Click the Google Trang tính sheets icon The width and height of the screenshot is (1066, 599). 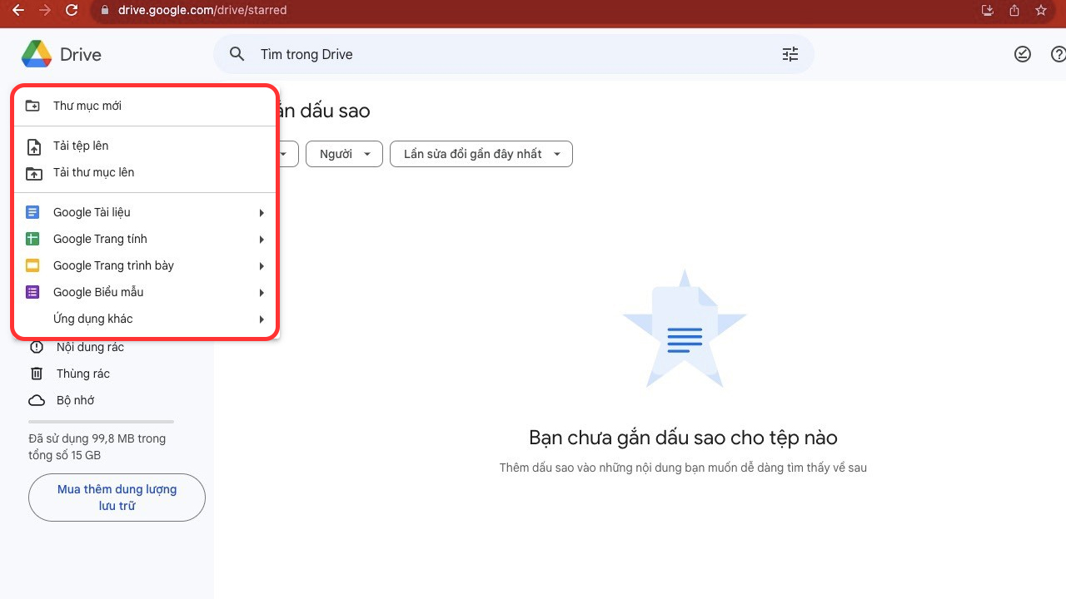point(33,239)
